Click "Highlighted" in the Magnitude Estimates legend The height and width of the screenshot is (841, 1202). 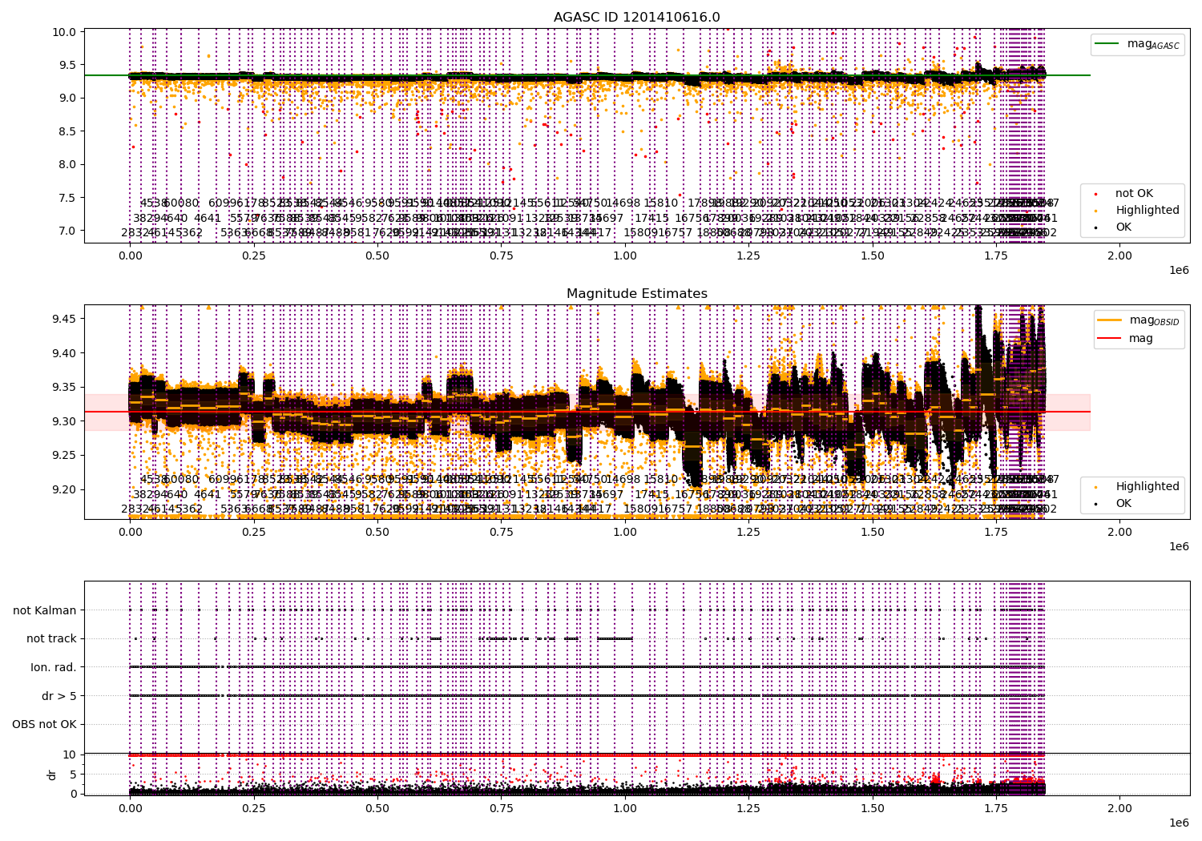1148,487
